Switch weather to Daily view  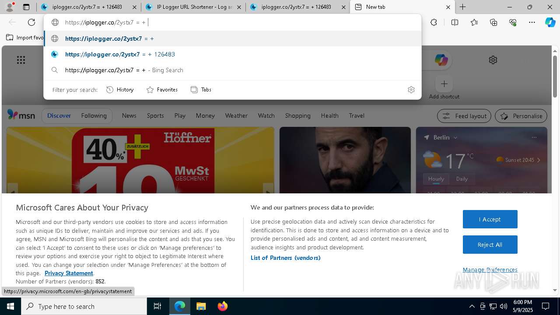(x=462, y=178)
